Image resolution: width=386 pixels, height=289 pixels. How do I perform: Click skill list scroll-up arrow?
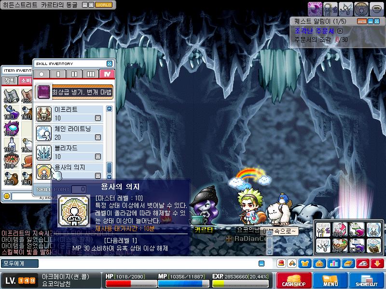pyautogui.click(x=110, y=109)
